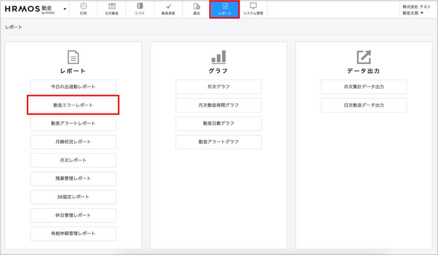Screen dimensions: 438x255
Task: Open システム管理 monitor icon
Action: coord(253,6)
